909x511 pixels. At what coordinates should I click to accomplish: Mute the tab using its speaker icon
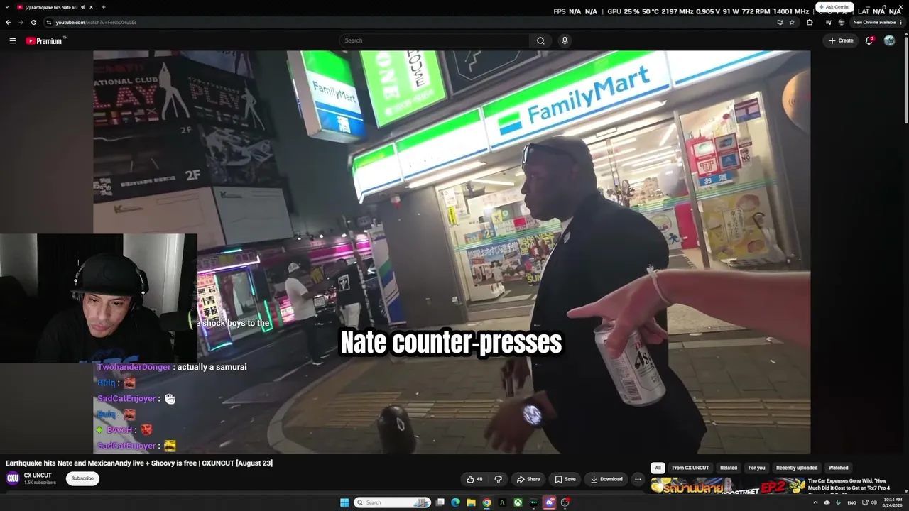(83, 7)
